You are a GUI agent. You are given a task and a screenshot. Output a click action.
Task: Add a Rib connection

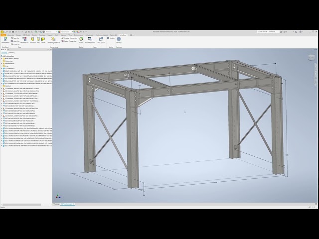38,40
